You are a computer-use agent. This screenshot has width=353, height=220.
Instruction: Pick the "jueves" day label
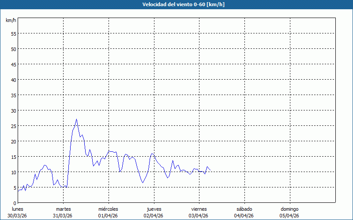154,209
